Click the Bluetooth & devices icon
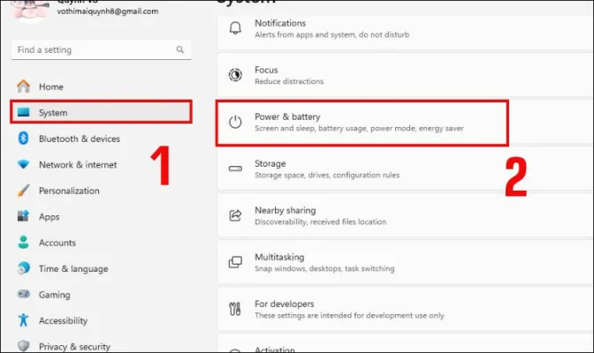Viewport: 594px width, 353px height. [x=23, y=139]
